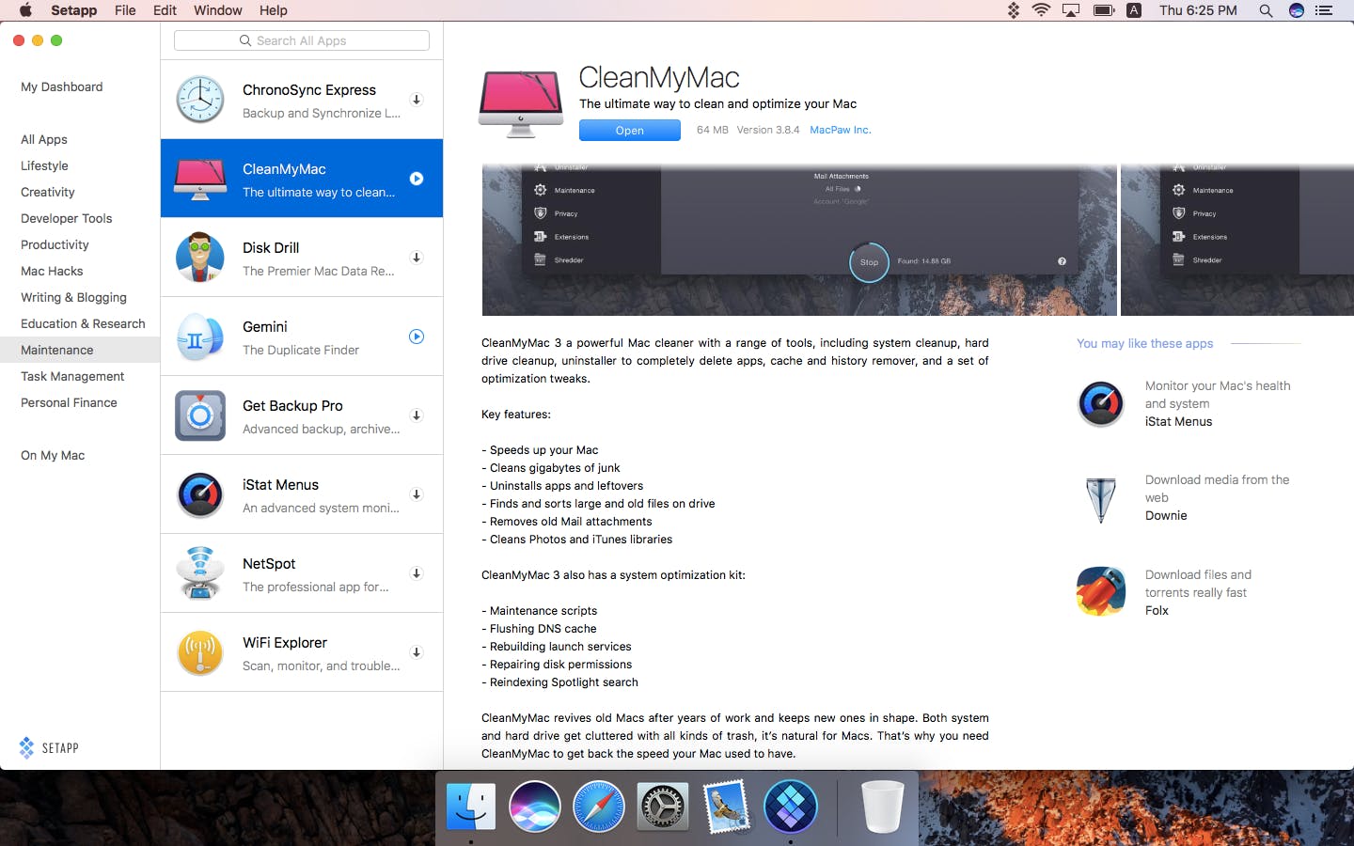Launch Gemini with its play icon
Viewport: 1354px width, 846px height.
click(x=417, y=337)
